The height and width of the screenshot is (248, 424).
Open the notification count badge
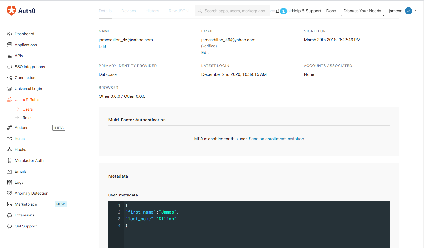(x=283, y=11)
